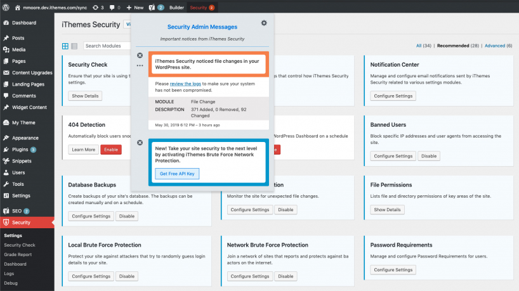Open the updates icon showing 3

click(x=98, y=7)
